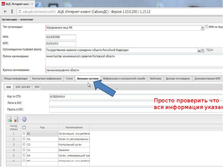The height and width of the screenshot is (167, 223).
Task: Select the ЭТП sub-tab
Action: pos(37,87)
